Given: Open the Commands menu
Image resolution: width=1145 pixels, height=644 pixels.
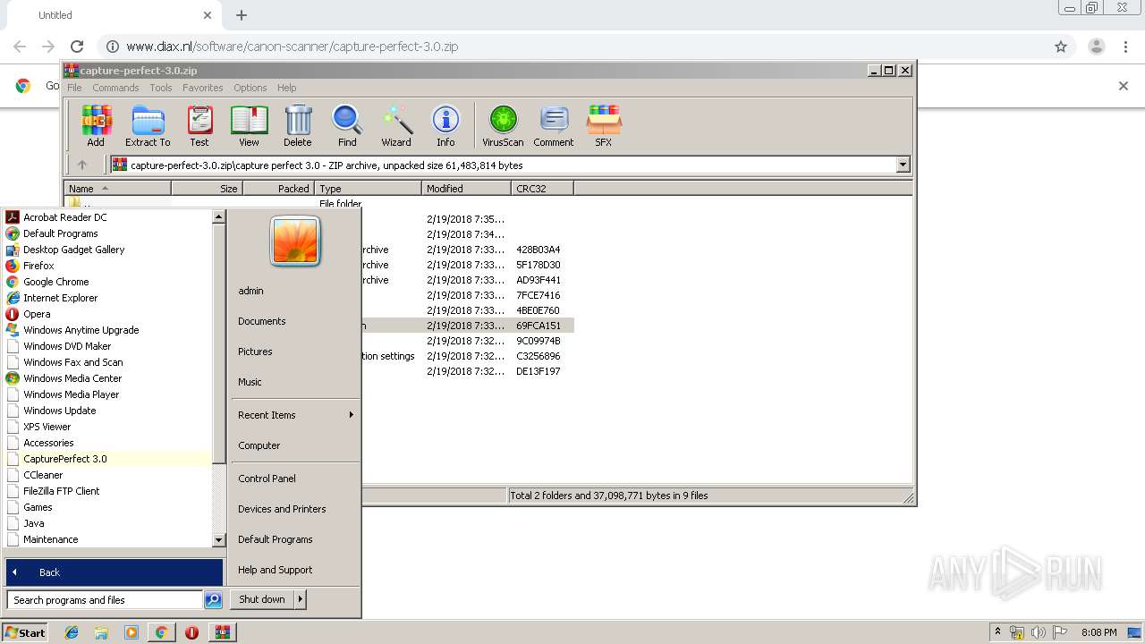Looking at the screenshot, I should click(115, 88).
